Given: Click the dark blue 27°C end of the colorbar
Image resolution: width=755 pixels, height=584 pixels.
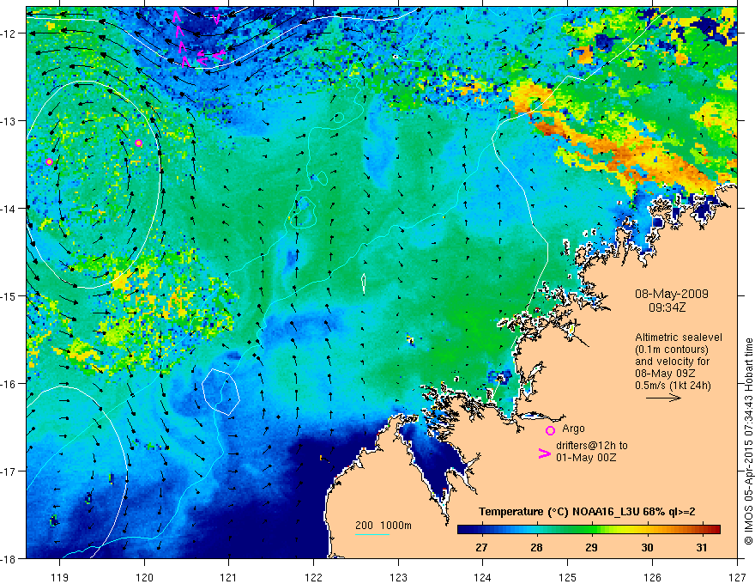Looking at the screenshot, I should pos(469,530).
